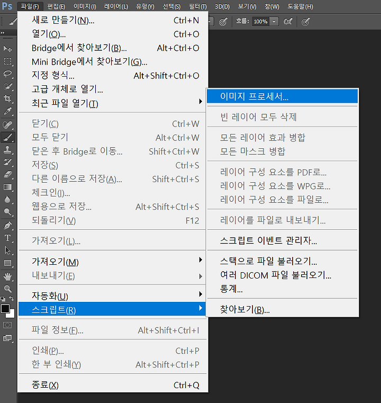Toggle airbrush mode icon in options bar
The width and height of the screenshot is (381, 403).
coord(288,22)
